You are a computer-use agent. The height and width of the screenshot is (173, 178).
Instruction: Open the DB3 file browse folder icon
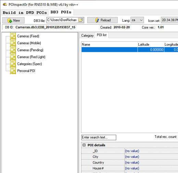coord(81,20)
